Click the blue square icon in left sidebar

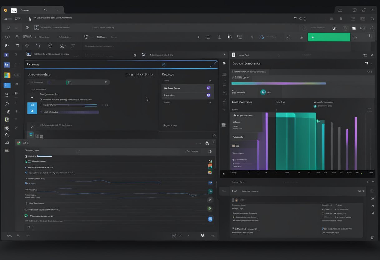point(7,65)
